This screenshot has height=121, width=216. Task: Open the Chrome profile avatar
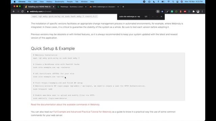pyautogui.click(x=198, y=11)
